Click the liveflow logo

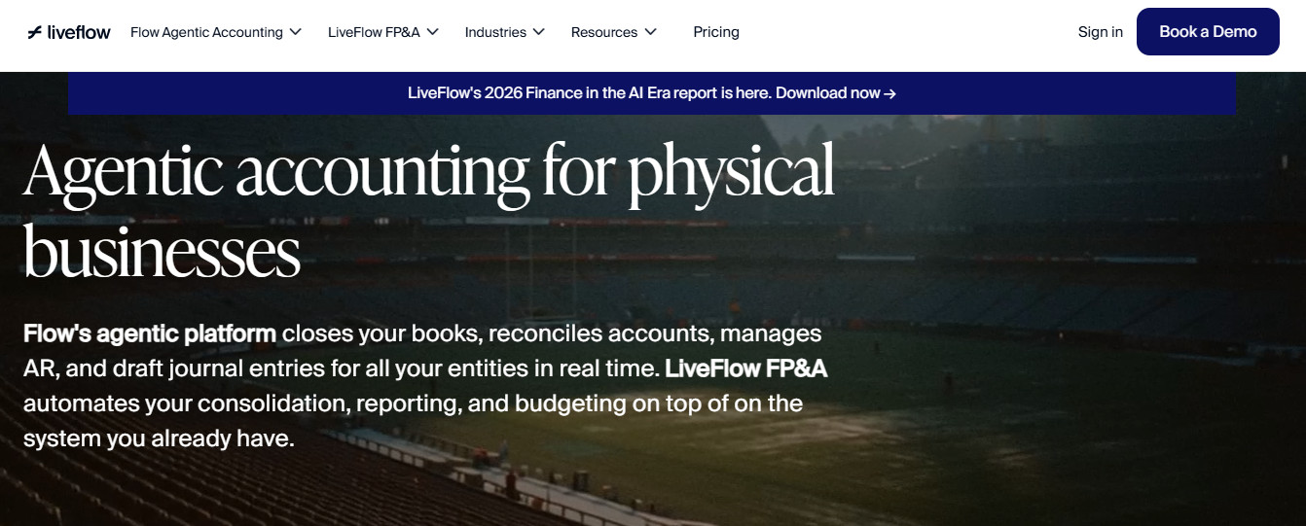pyautogui.click(x=69, y=32)
